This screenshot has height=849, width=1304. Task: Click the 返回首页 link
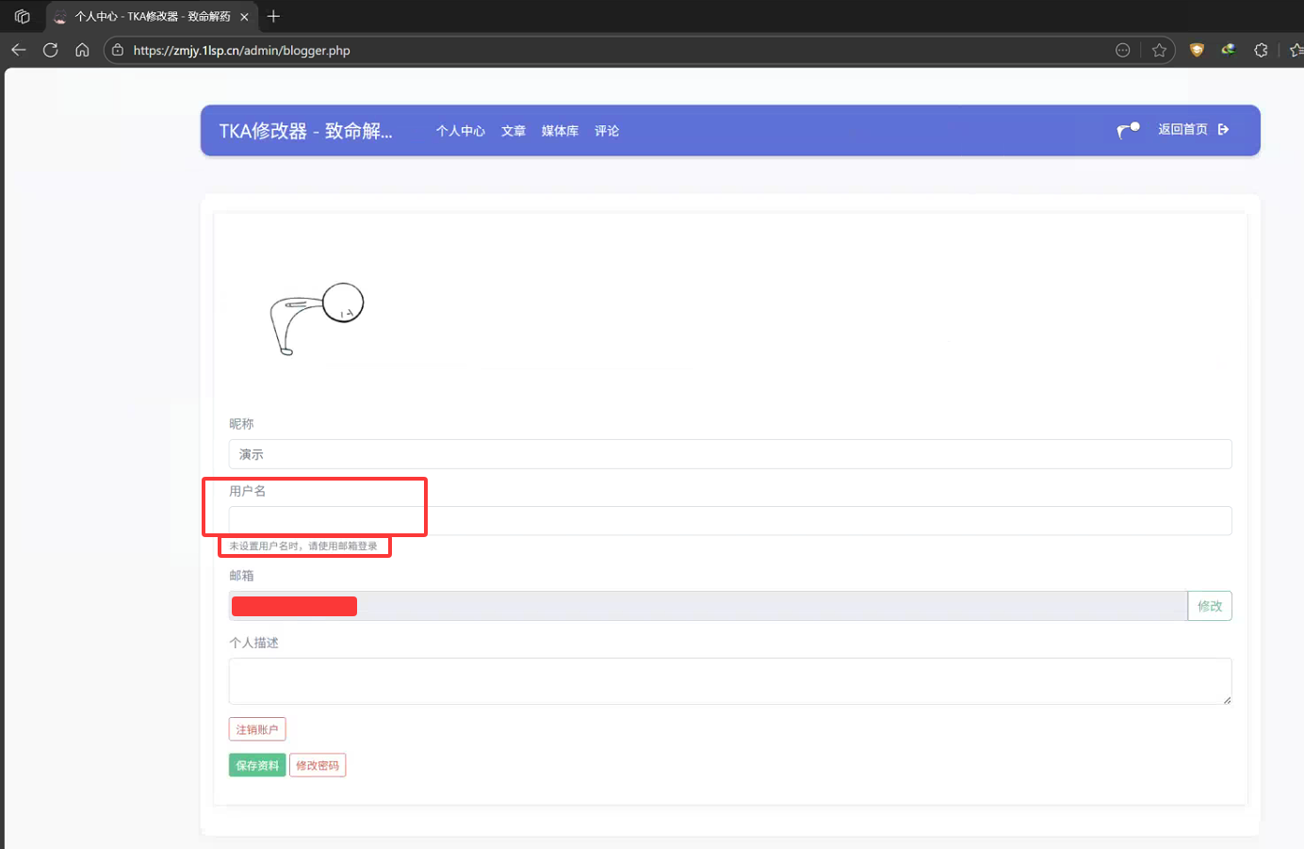[x=1182, y=130]
